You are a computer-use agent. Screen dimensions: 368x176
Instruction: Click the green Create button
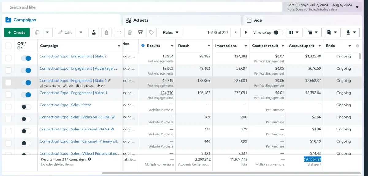(17, 32)
